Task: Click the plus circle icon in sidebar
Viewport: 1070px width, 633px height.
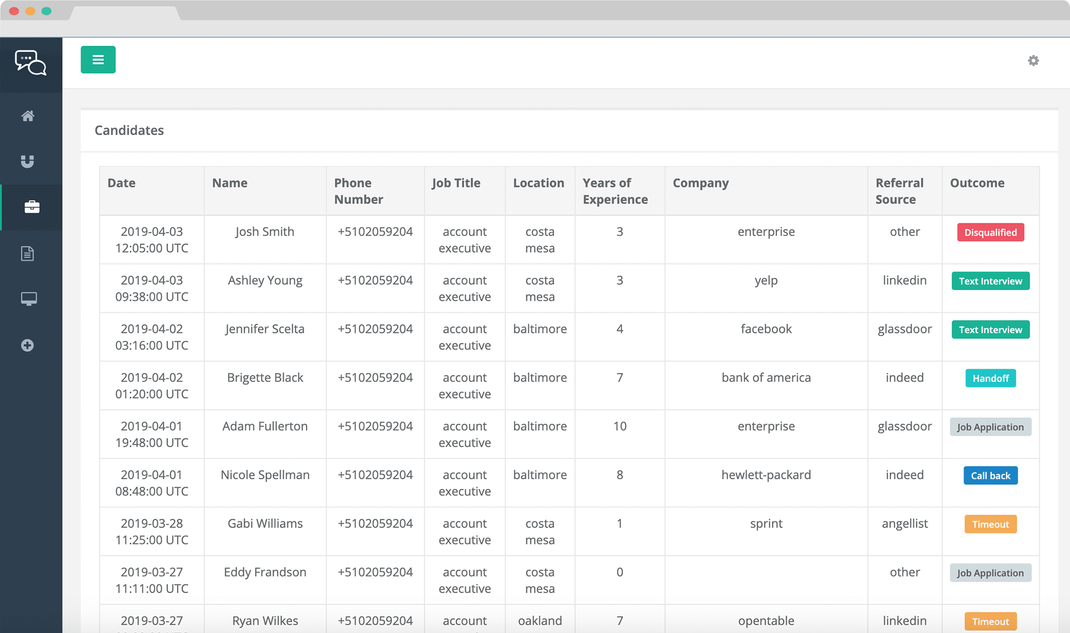Action: (x=27, y=345)
